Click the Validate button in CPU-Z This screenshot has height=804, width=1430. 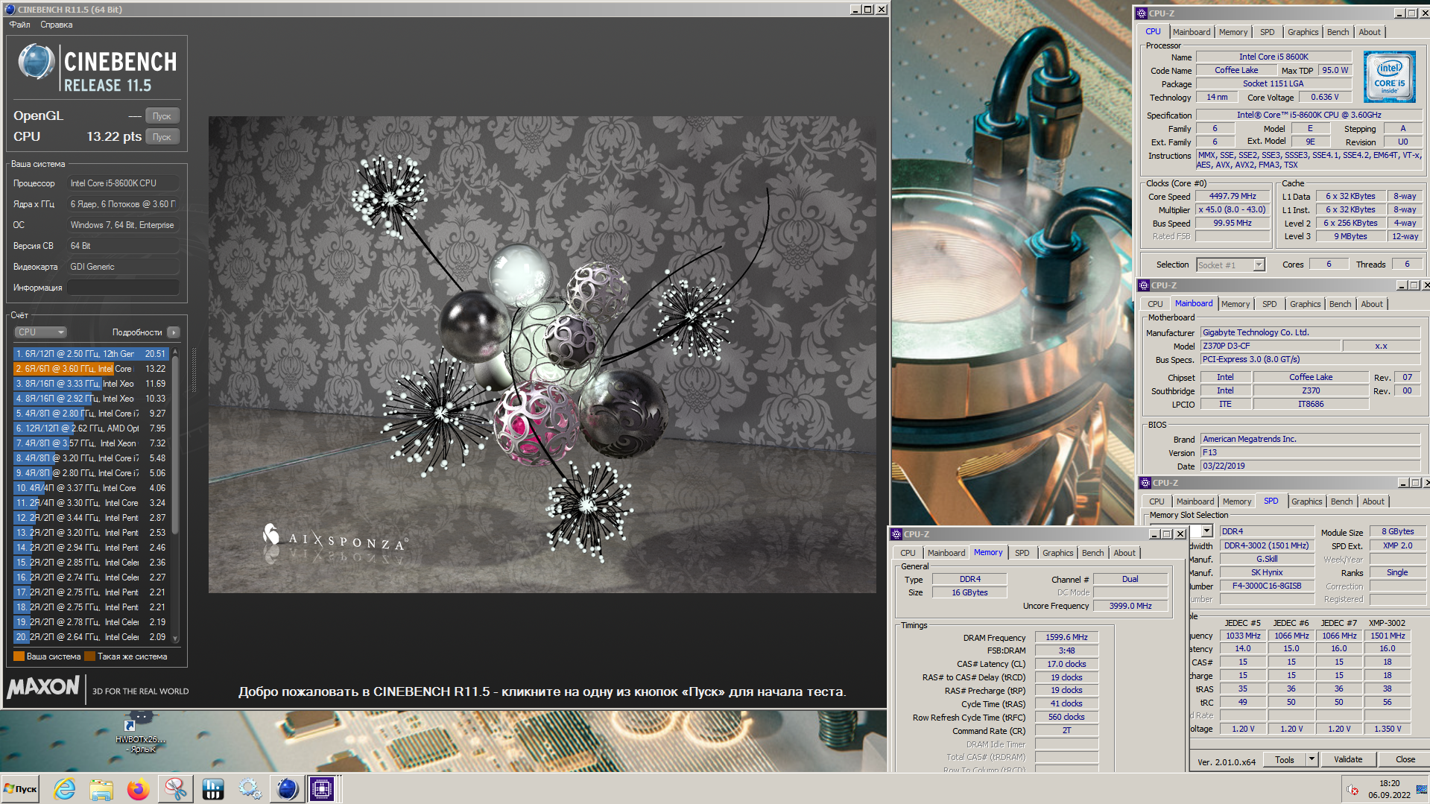(x=1347, y=759)
